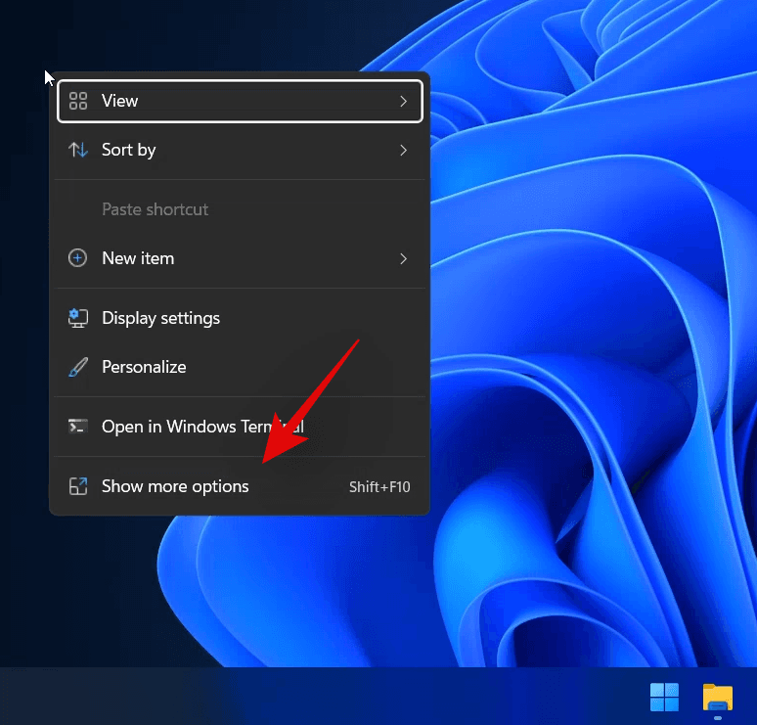Click the New item plus icon

[77, 258]
